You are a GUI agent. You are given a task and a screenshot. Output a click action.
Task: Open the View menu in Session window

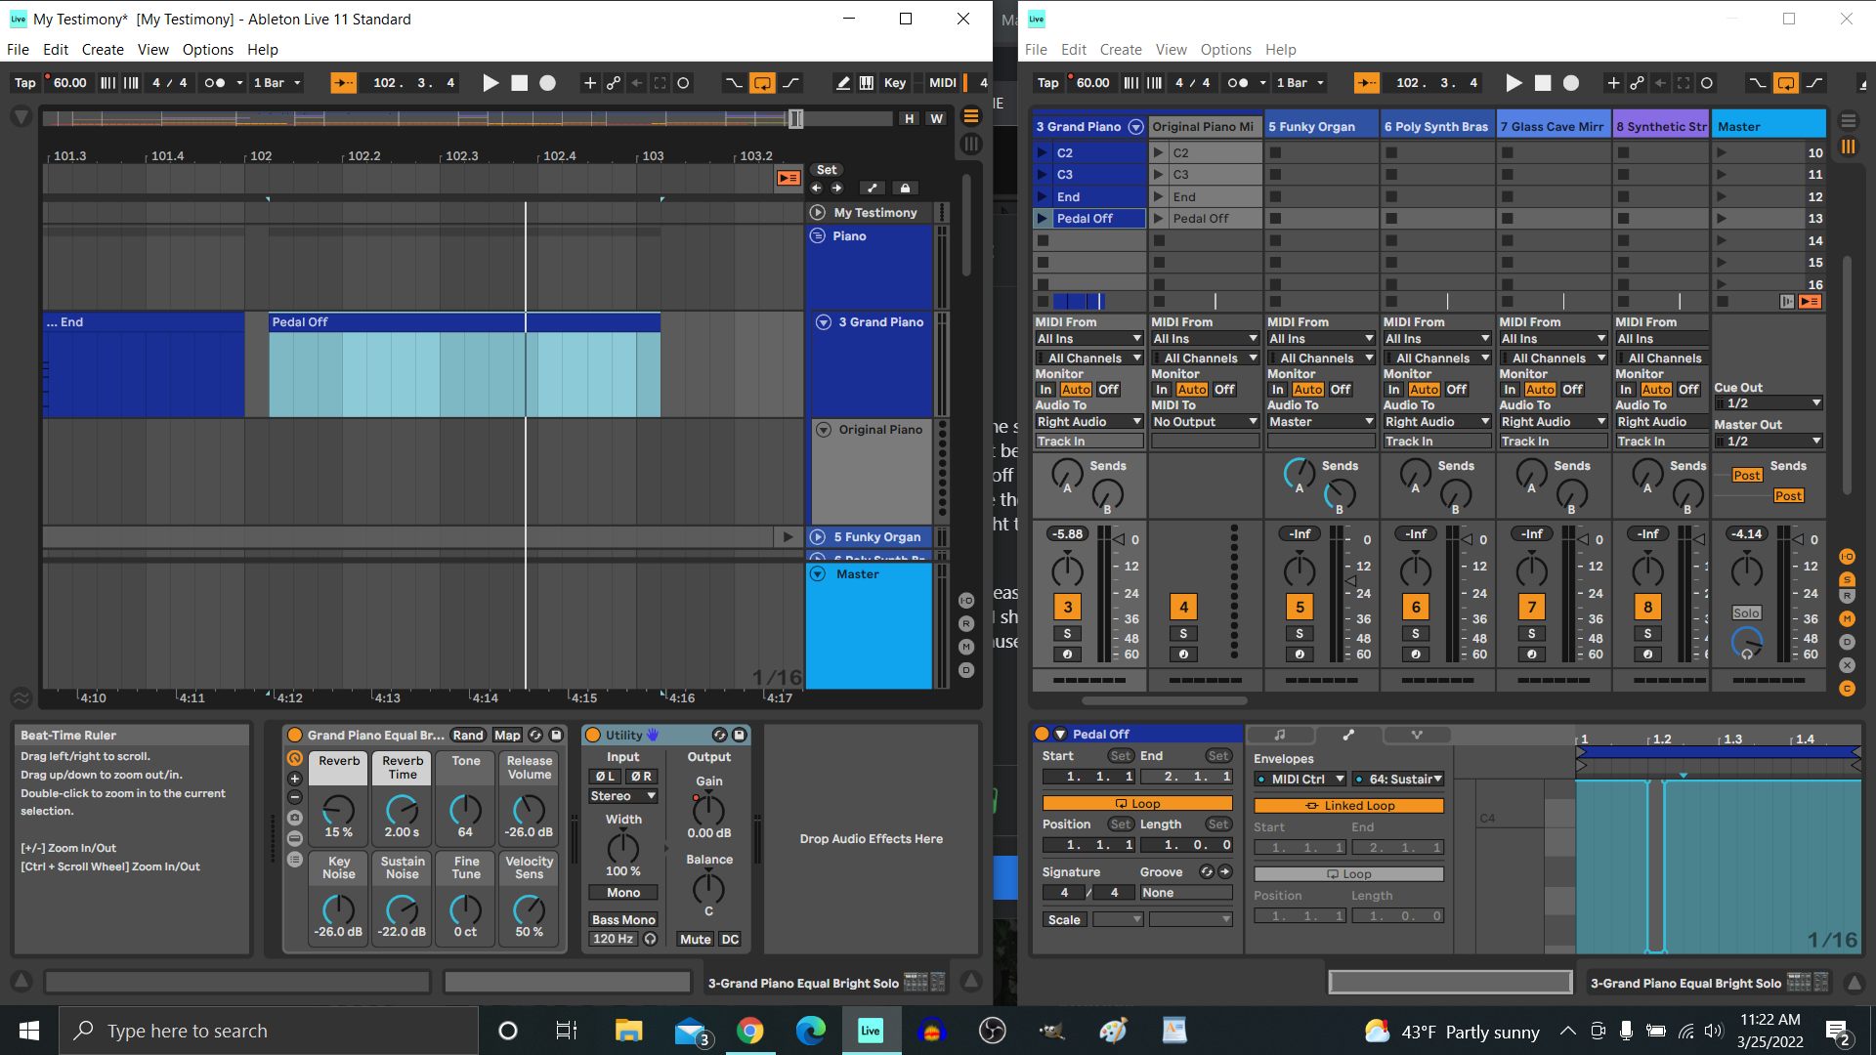point(1171,50)
